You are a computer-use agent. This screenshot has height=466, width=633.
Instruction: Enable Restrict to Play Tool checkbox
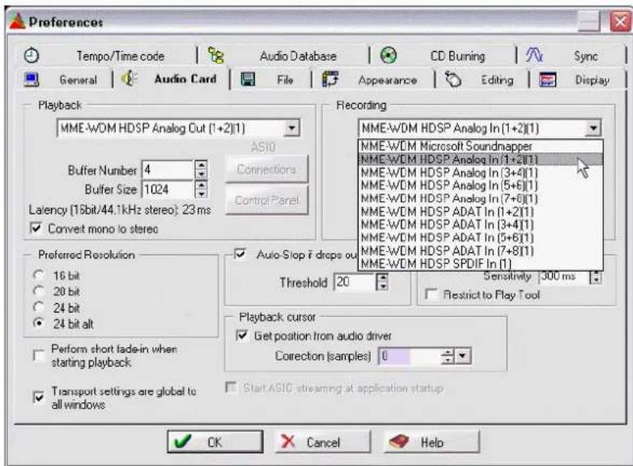point(431,294)
